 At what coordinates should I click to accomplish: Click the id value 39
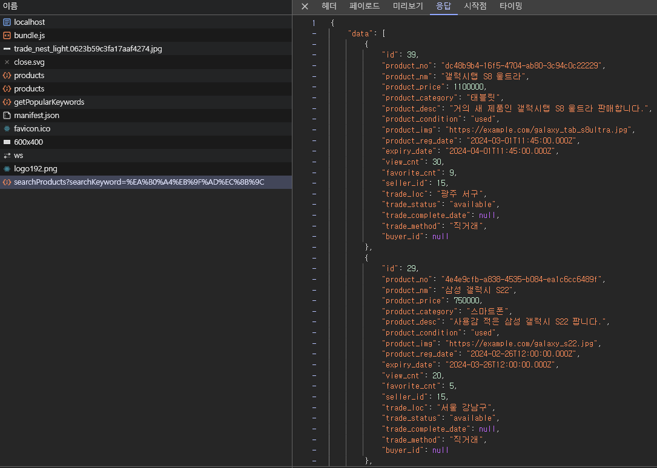click(x=412, y=55)
